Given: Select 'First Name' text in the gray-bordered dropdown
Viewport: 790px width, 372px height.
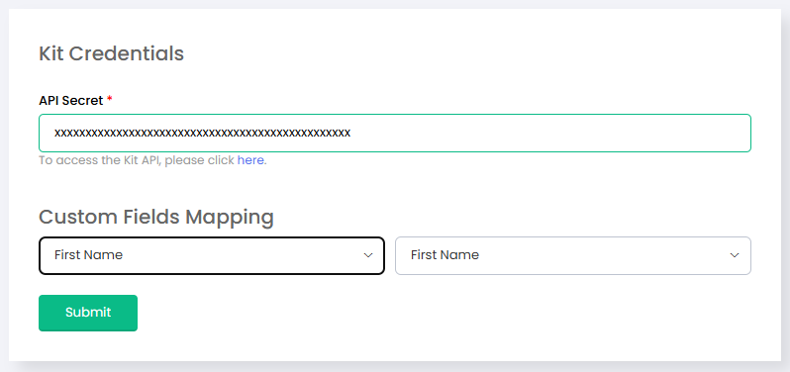Looking at the screenshot, I should click(x=444, y=254).
